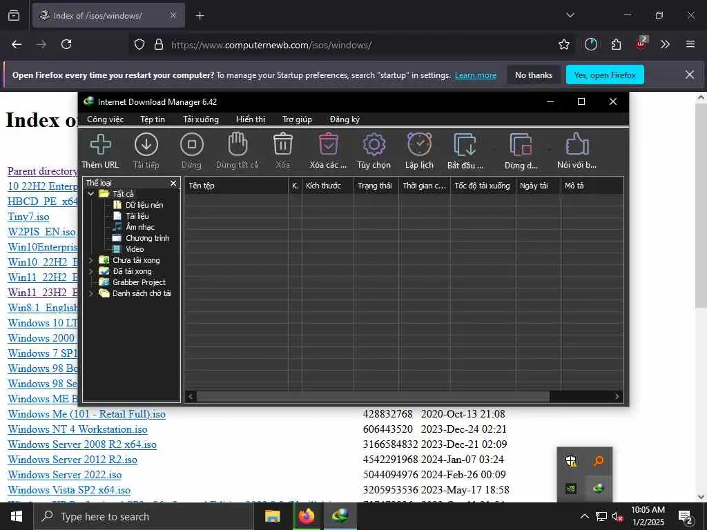Viewport: 707px width, 530px height.
Task: Select Dữ liệu nén category
Action: (144, 205)
